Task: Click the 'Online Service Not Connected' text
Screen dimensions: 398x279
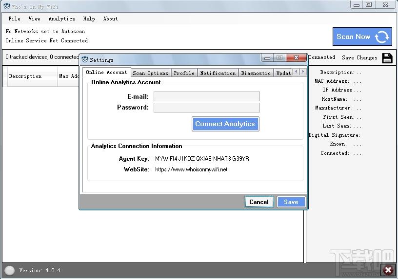Action: click(x=47, y=40)
